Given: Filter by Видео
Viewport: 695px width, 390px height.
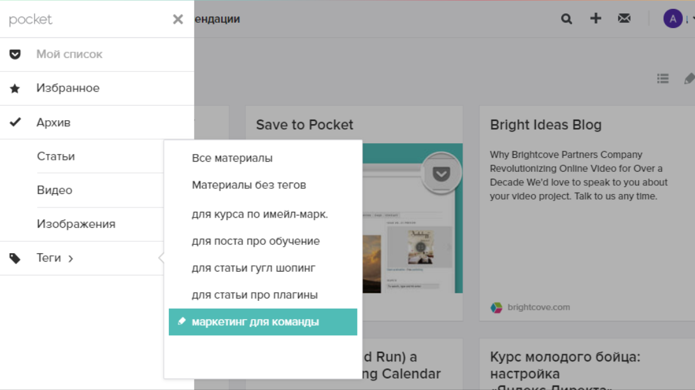Looking at the screenshot, I should tap(54, 190).
